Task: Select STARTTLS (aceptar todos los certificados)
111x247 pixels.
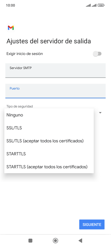Action: click(49, 167)
